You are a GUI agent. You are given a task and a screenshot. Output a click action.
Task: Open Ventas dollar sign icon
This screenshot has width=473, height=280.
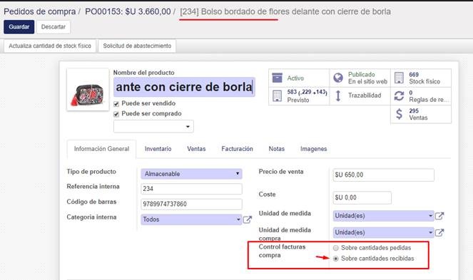[x=399, y=114]
